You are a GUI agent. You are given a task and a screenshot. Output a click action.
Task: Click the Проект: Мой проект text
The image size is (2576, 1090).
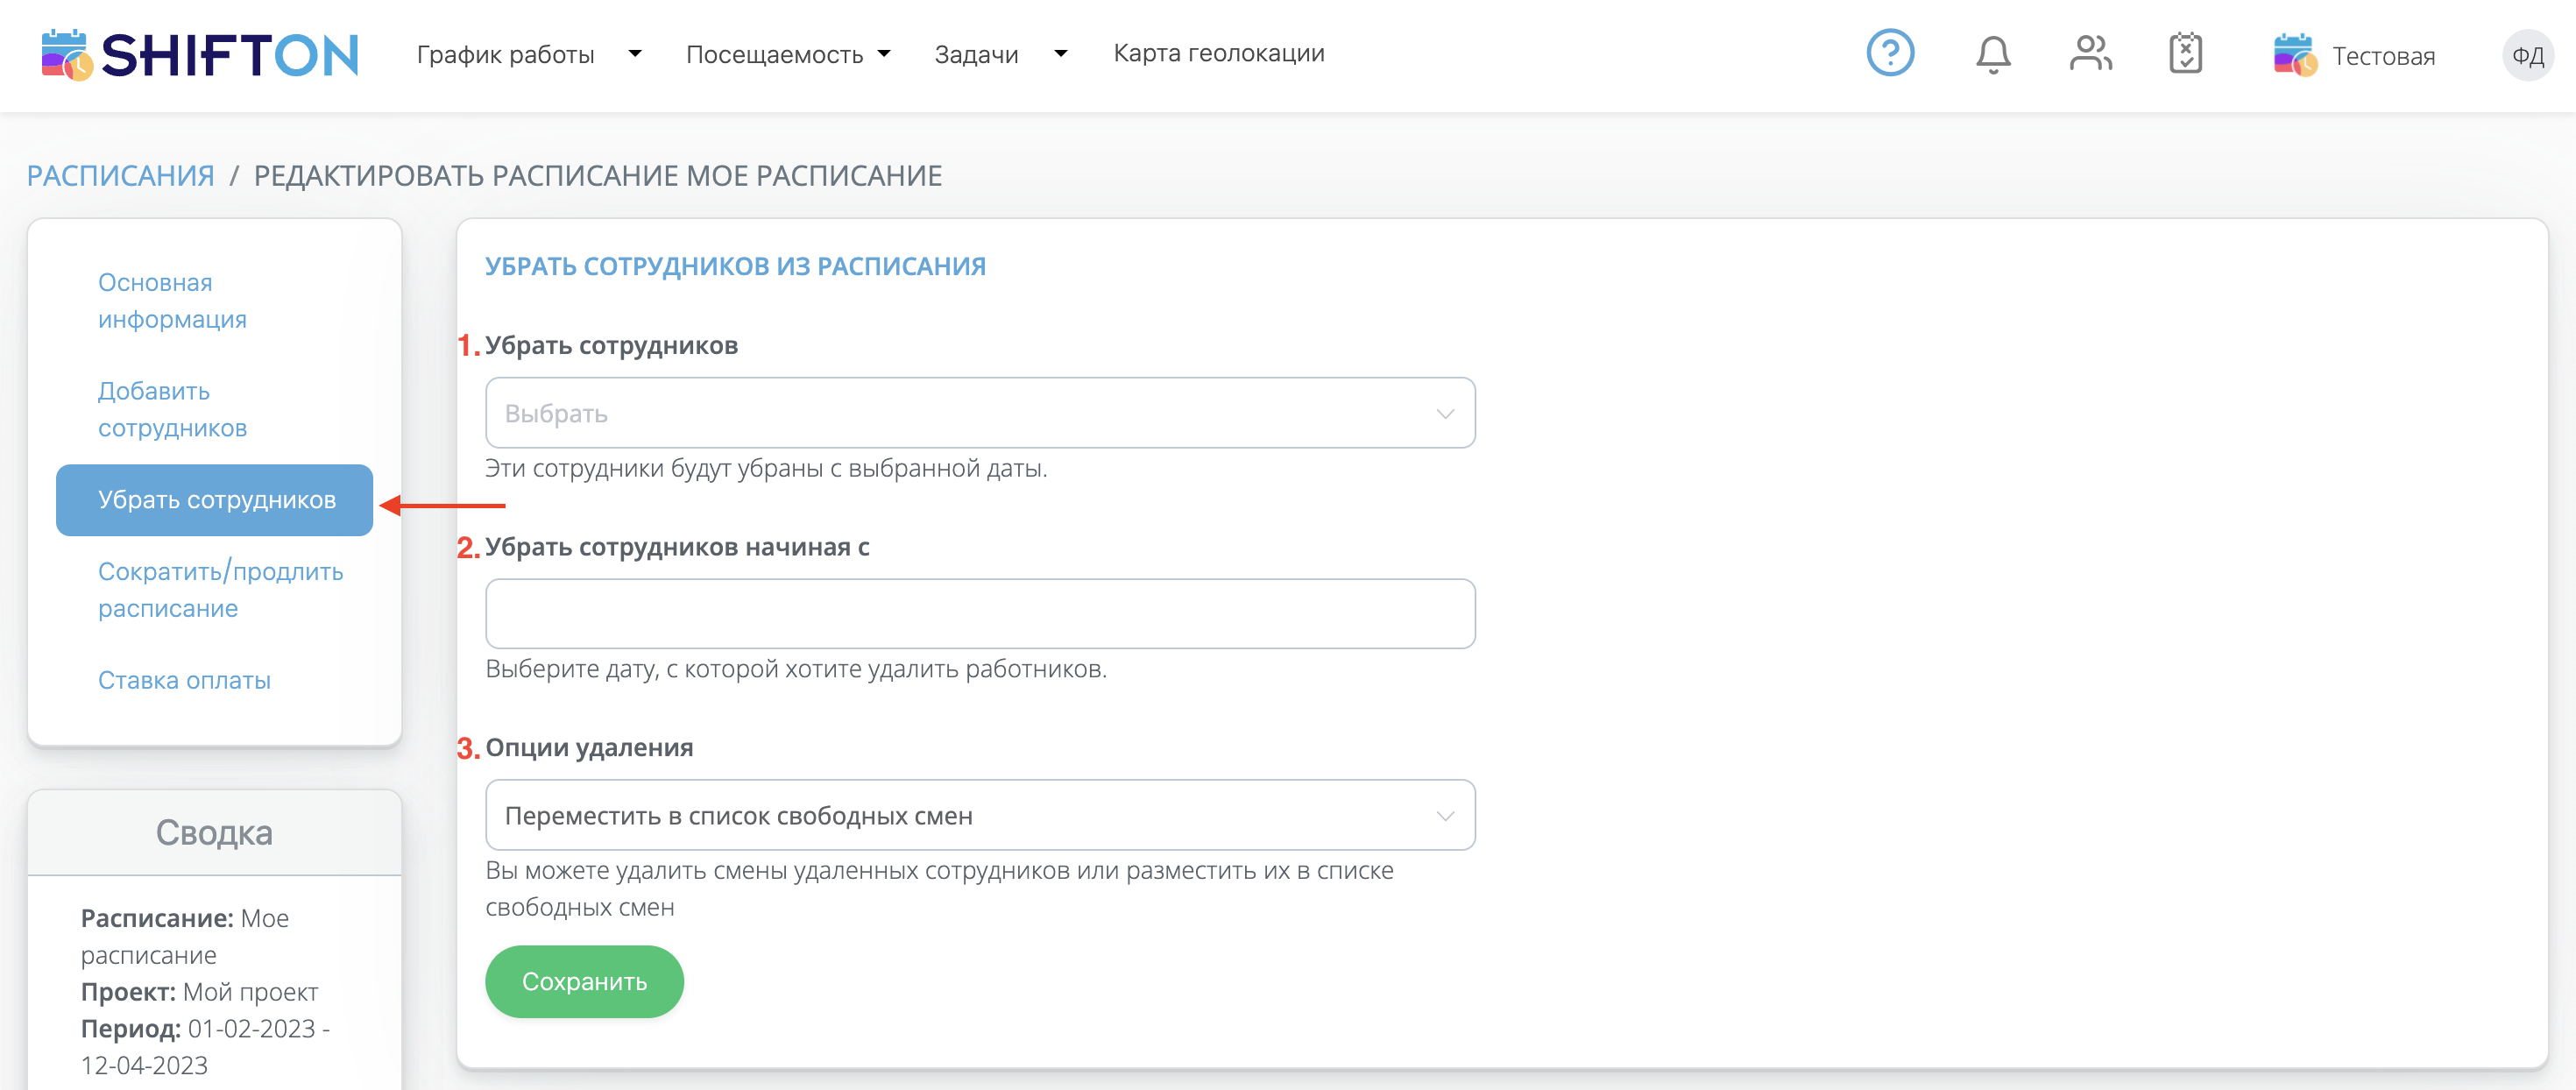tap(199, 992)
